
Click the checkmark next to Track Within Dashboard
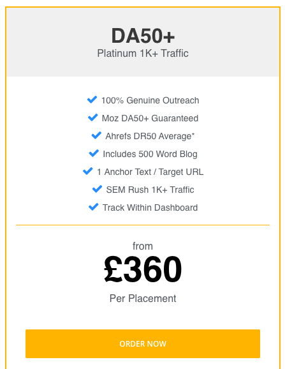pyautogui.click(x=94, y=207)
